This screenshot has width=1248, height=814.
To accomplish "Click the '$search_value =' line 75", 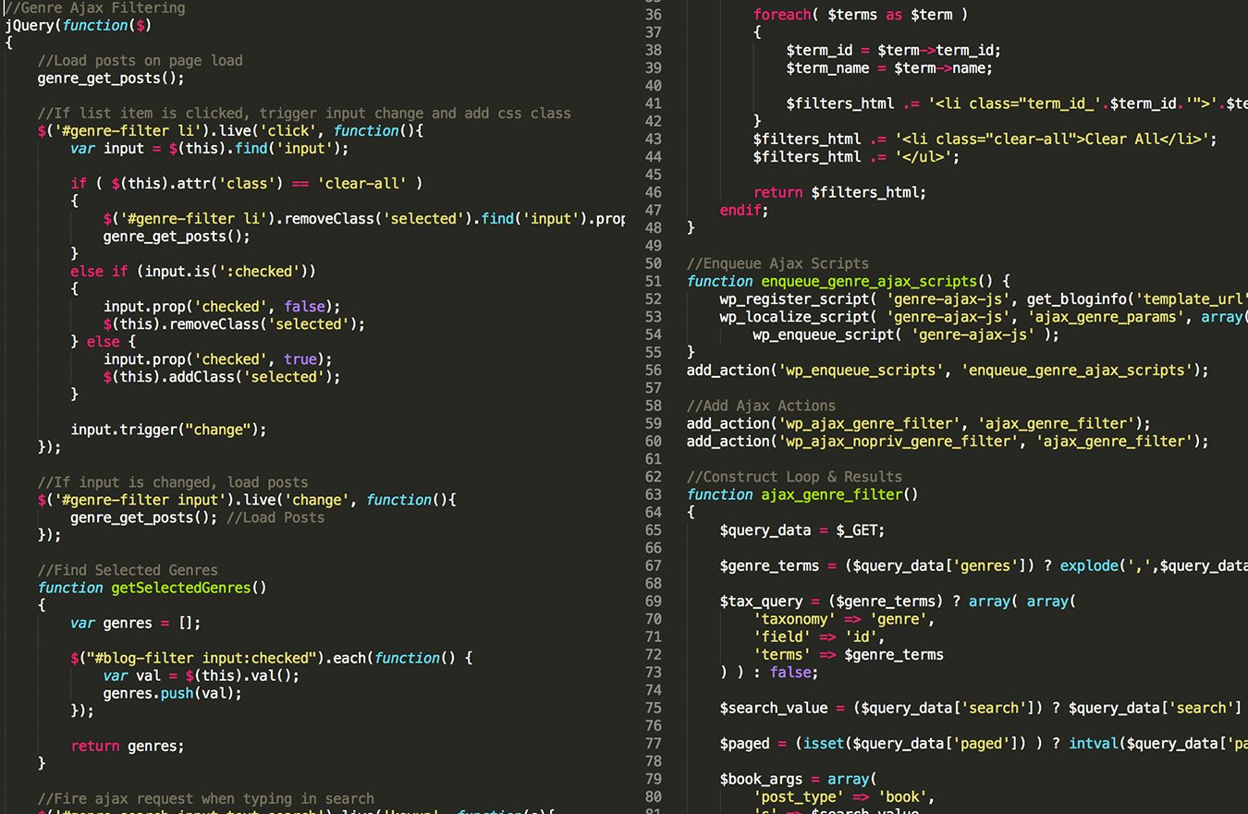I will [x=980, y=708].
